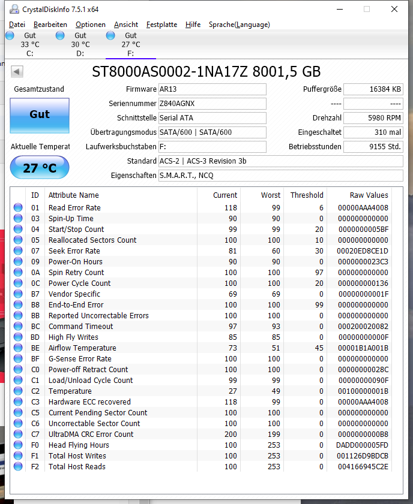413x504 pixels.
Task: Click status orb for Spin Retry Count
Action: coord(18,272)
